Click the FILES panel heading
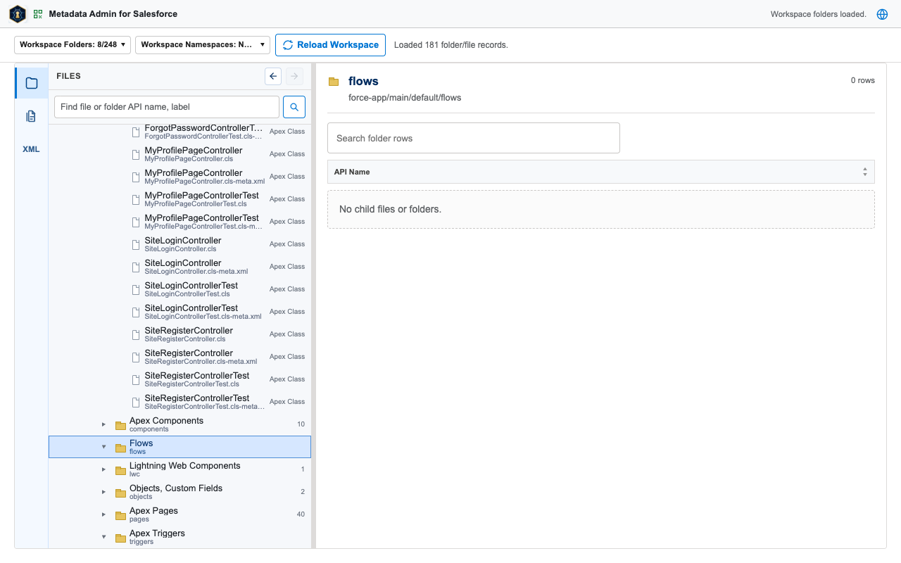The width and height of the screenshot is (901, 563). tap(68, 76)
